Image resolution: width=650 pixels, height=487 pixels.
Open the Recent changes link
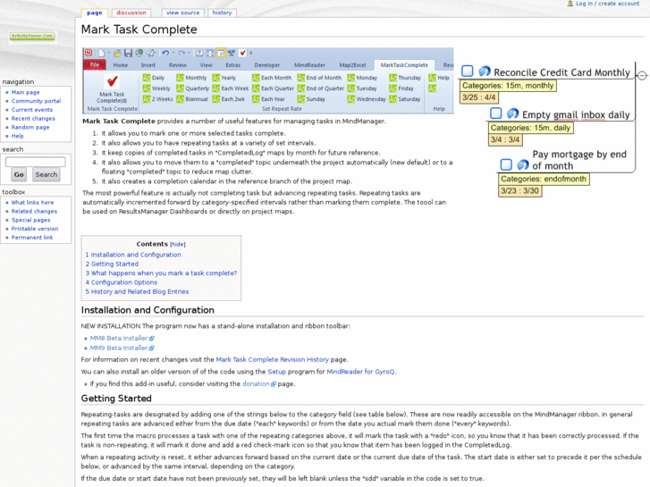tap(33, 119)
